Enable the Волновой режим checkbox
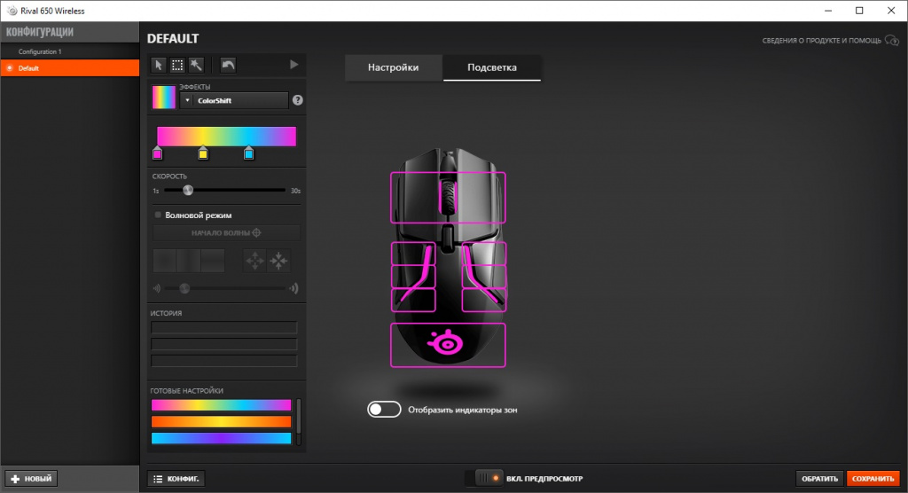Image resolution: width=908 pixels, height=493 pixels. (158, 215)
